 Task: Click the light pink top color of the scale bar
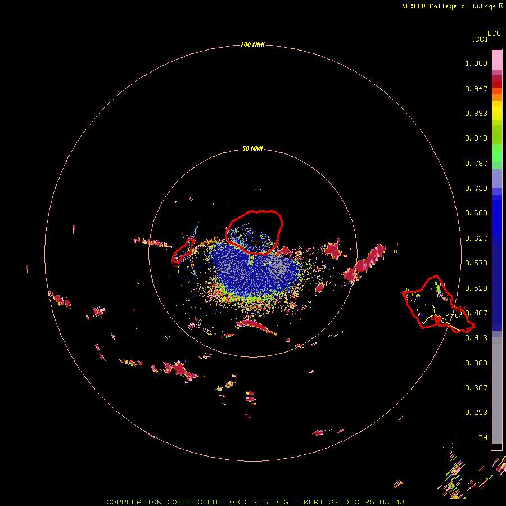coord(496,60)
